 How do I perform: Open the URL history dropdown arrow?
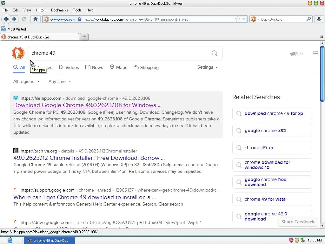pyautogui.click(x=244, y=19)
